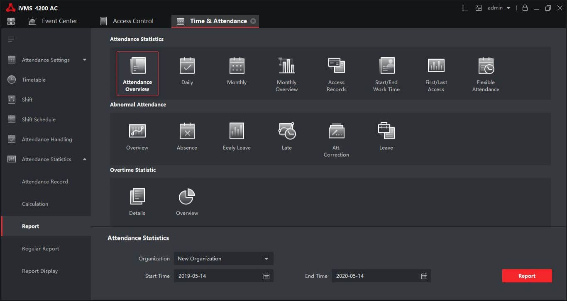The image size is (567, 301).
Task: Select the Att. Correction report icon
Action: tap(337, 131)
